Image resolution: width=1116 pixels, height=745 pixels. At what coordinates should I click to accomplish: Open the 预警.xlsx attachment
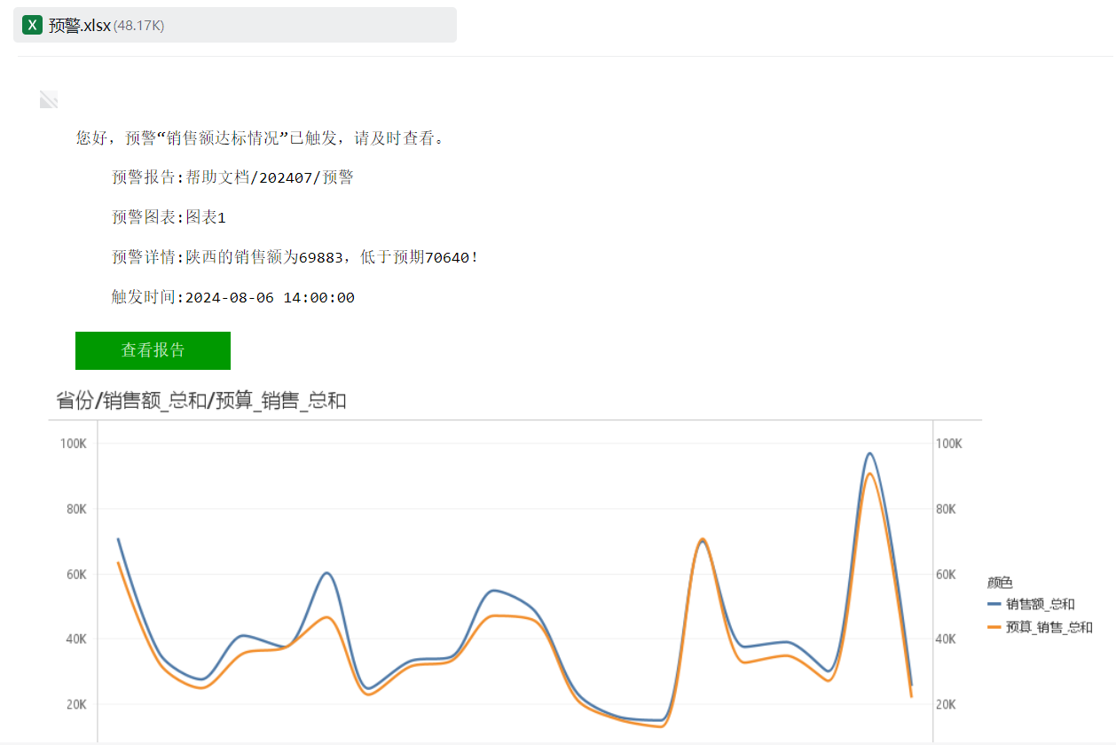[x=235, y=25]
